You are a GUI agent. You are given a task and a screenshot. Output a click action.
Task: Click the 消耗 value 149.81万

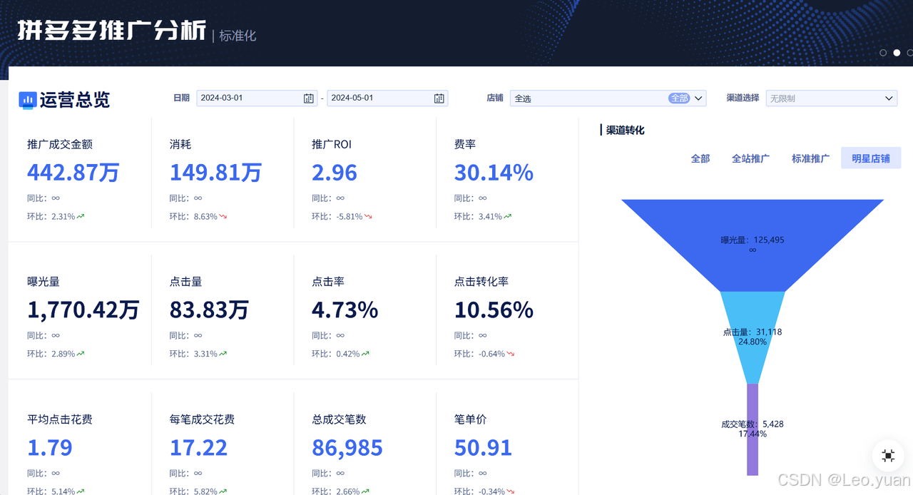[x=215, y=173]
